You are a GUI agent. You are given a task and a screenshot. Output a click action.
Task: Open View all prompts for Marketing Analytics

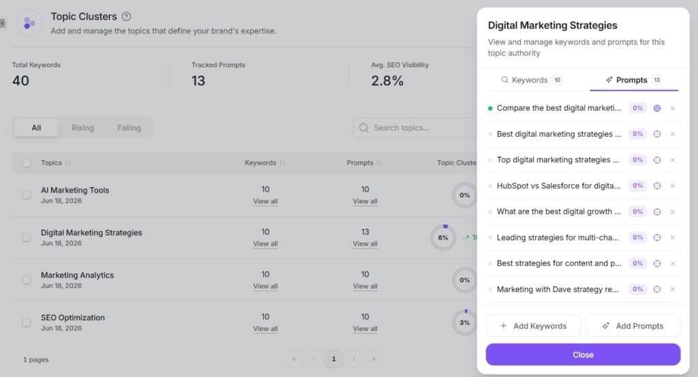pyautogui.click(x=365, y=286)
